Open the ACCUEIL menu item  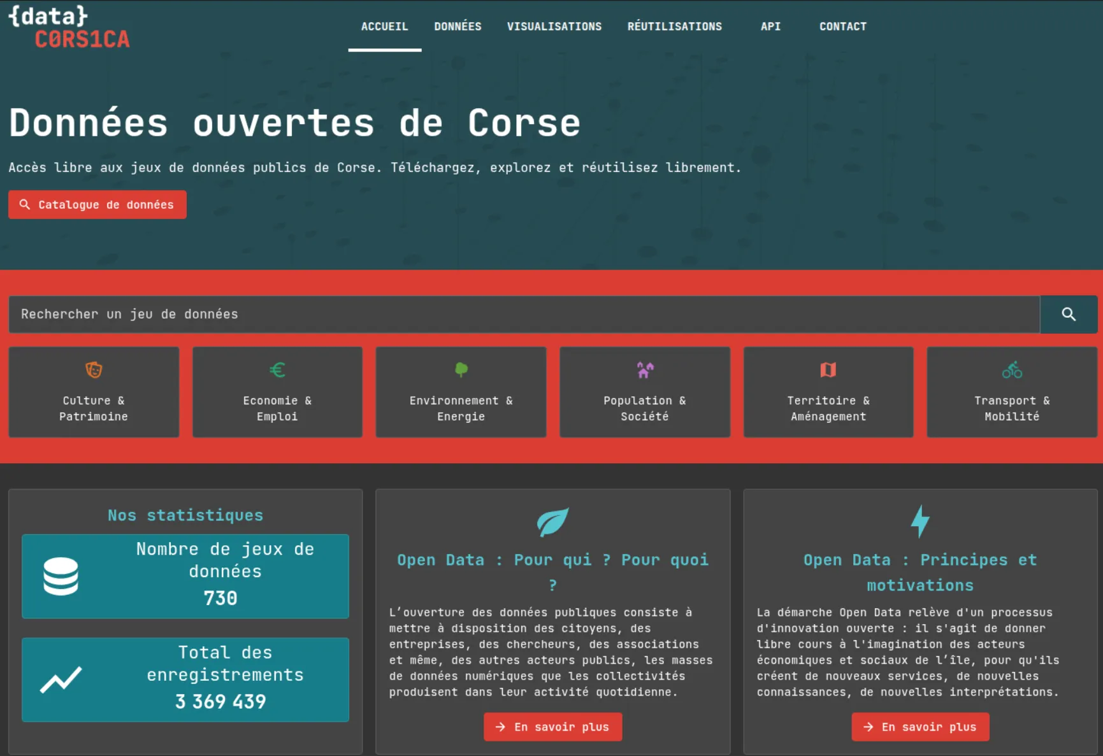384,27
